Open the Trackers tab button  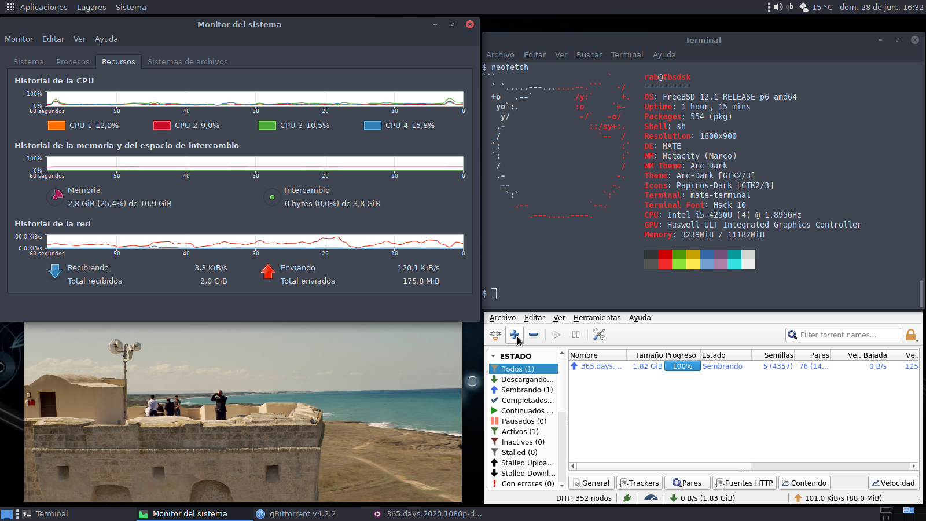[x=639, y=483]
